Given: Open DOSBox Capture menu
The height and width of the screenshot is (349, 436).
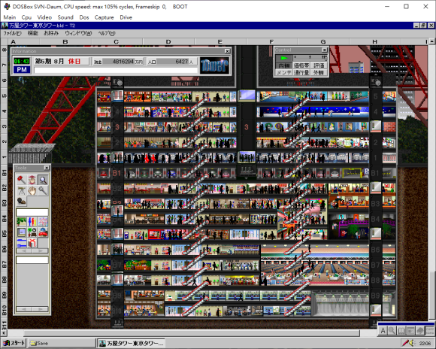Looking at the screenshot, I should [104, 17].
